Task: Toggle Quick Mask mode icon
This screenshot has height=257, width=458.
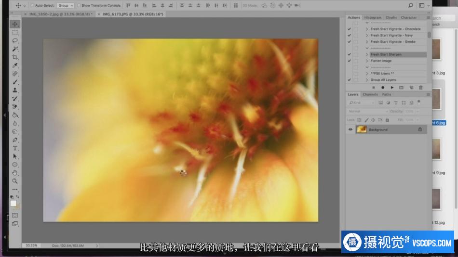Action: coord(15,215)
